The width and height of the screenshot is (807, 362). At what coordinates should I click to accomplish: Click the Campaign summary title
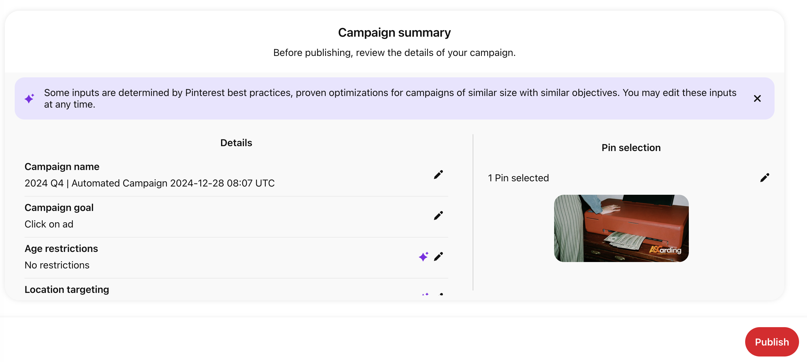[394, 32]
